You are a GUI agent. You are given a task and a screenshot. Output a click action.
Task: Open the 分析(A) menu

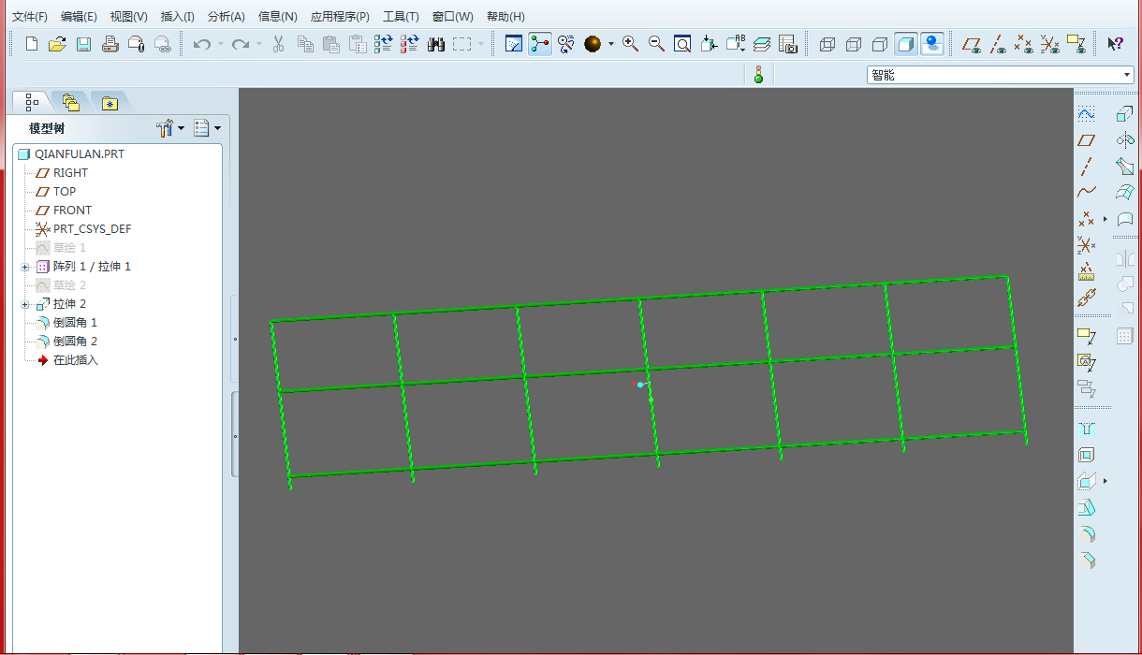pos(226,17)
